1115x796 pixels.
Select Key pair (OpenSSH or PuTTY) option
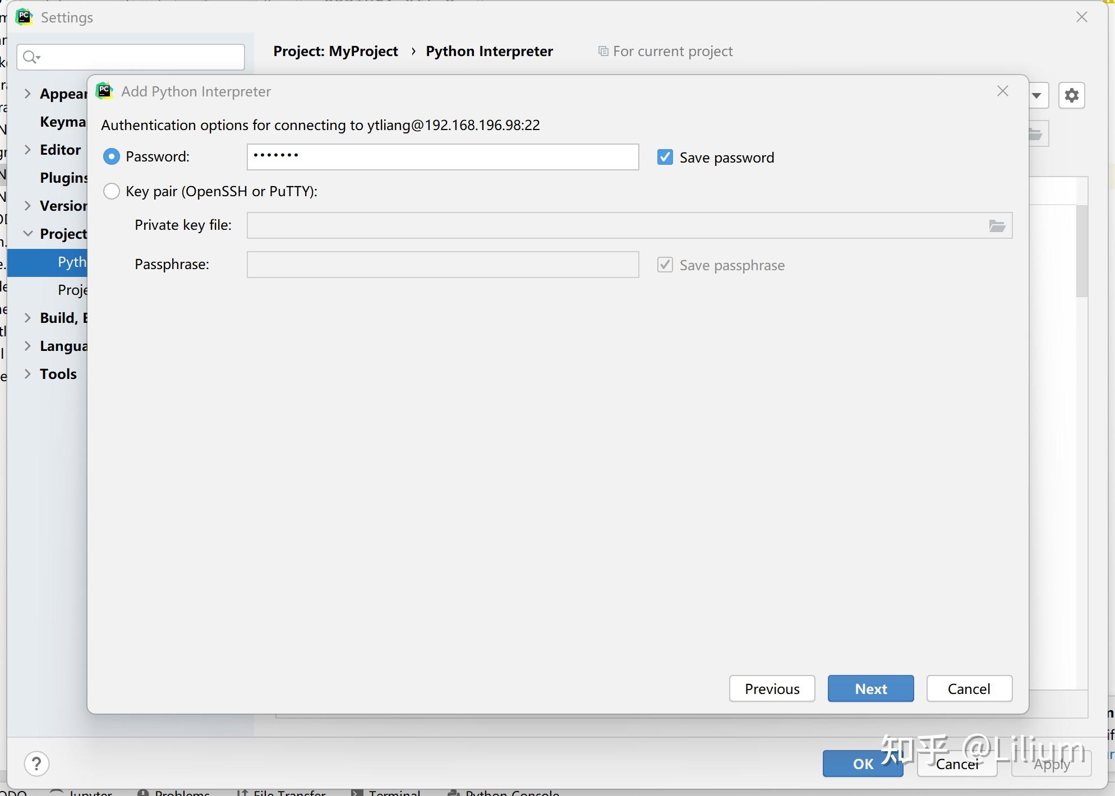[x=112, y=191]
